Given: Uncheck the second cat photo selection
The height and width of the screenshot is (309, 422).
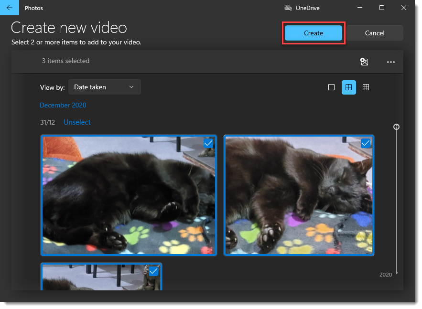Looking at the screenshot, I should coord(366,143).
